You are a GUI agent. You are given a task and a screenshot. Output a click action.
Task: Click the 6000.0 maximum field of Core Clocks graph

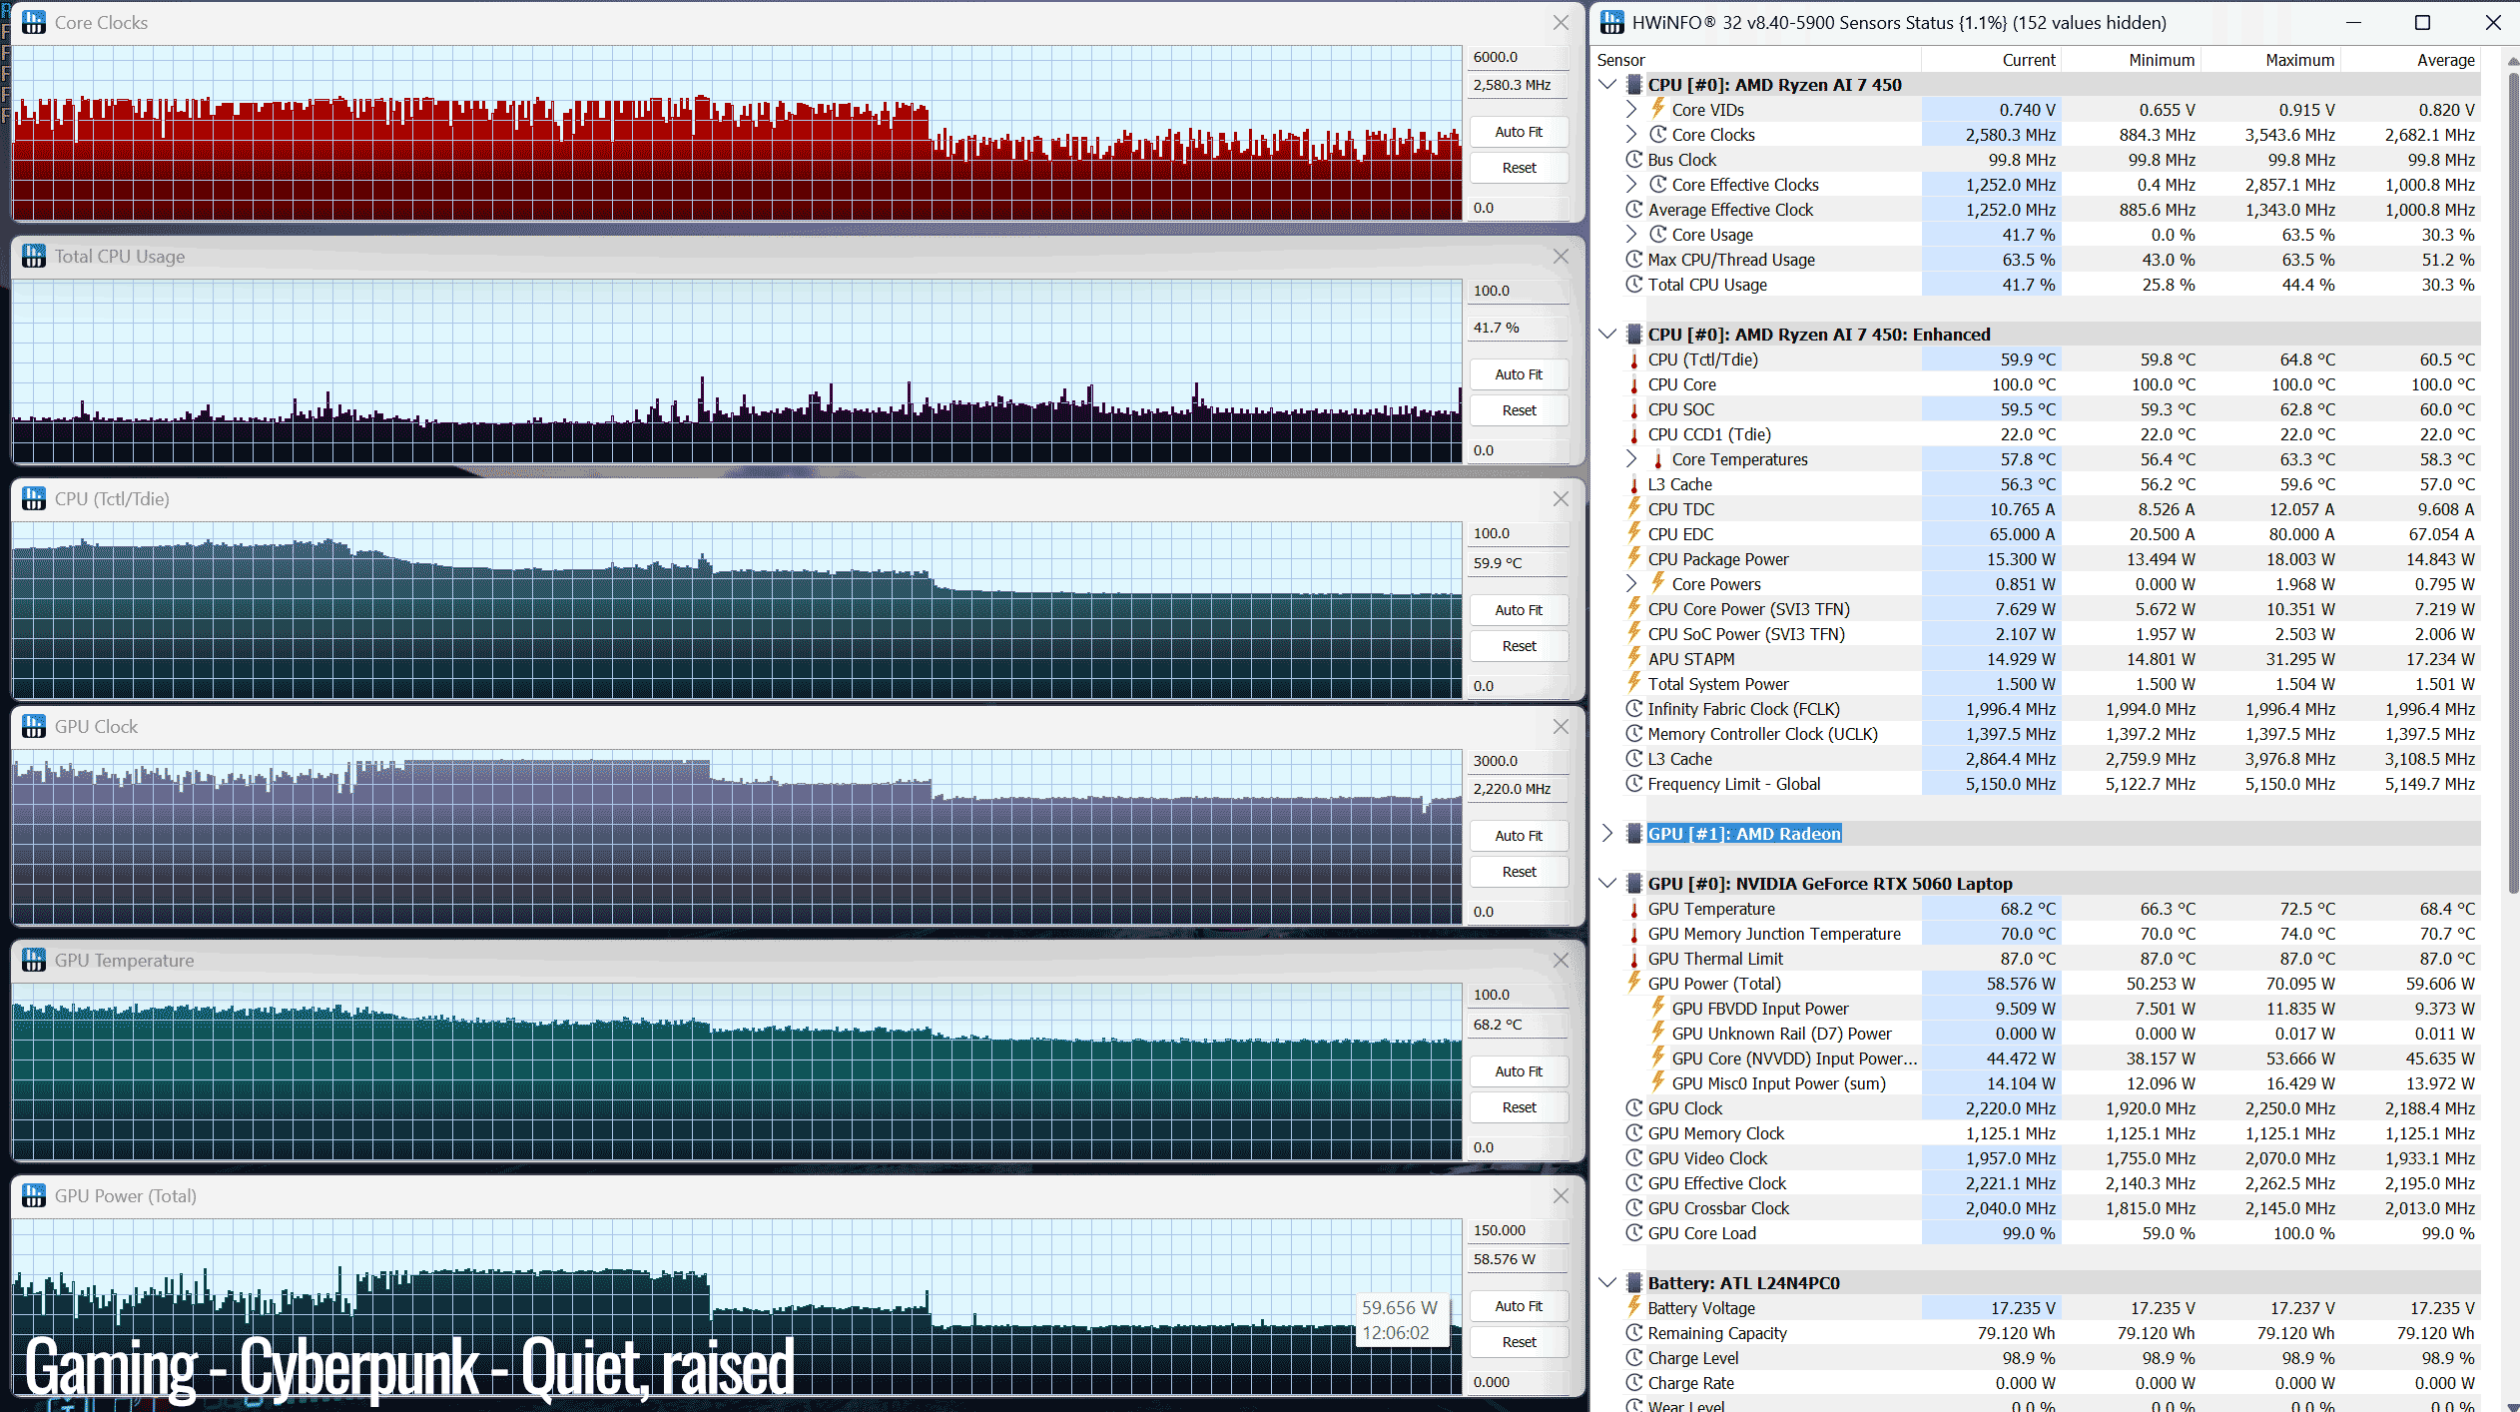click(x=1519, y=57)
